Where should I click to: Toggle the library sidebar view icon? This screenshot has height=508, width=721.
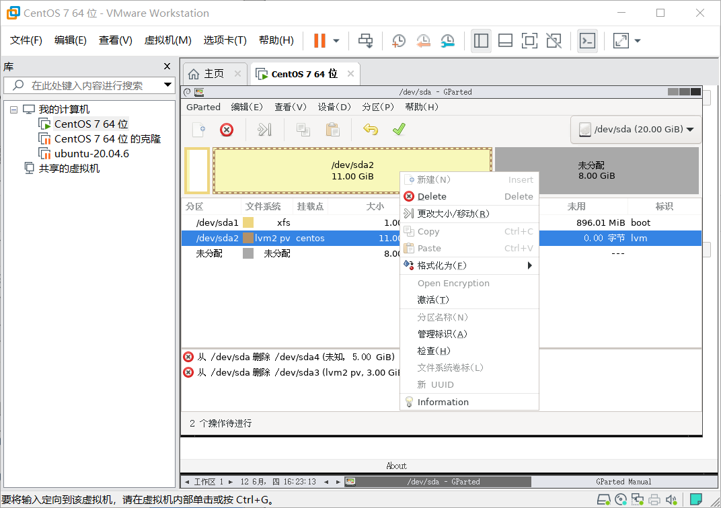pos(481,41)
